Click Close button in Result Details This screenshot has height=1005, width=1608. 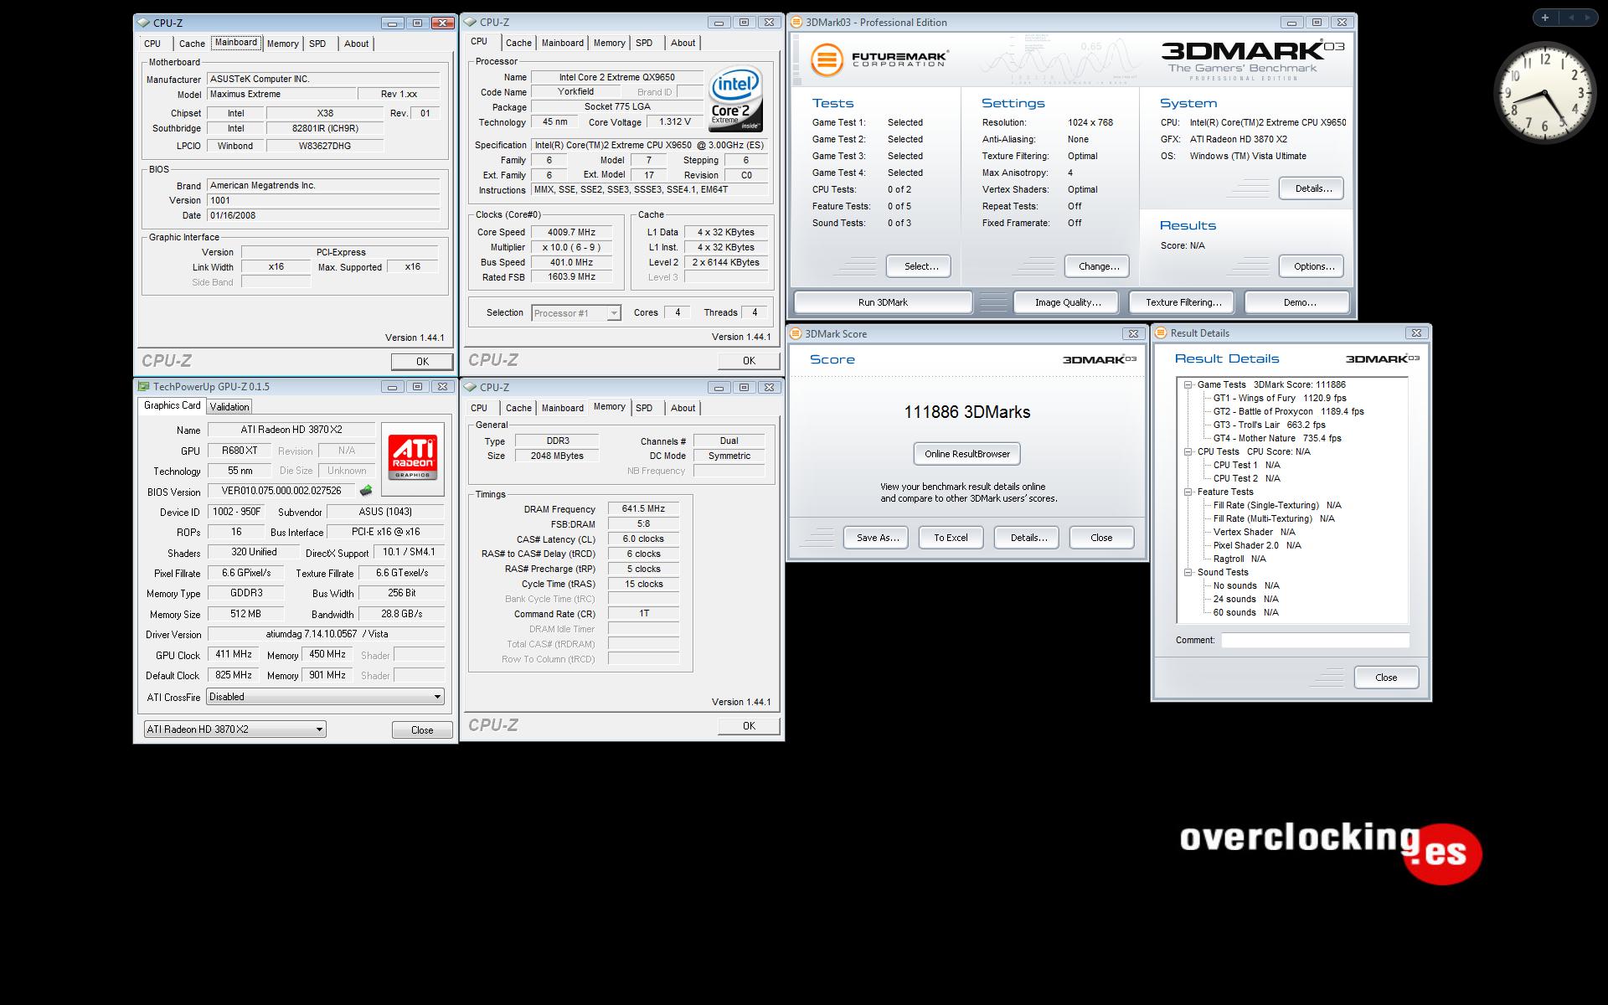click(x=1386, y=678)
